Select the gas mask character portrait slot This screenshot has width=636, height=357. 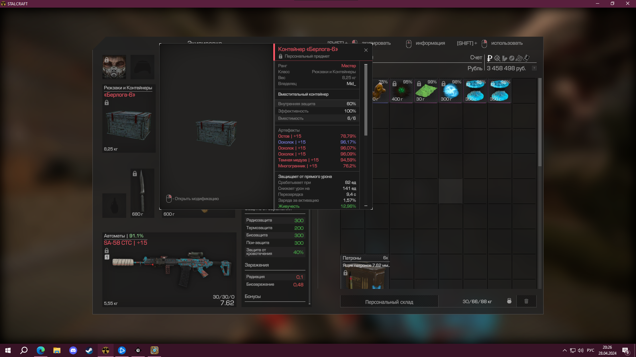click(x=114, y=67)
